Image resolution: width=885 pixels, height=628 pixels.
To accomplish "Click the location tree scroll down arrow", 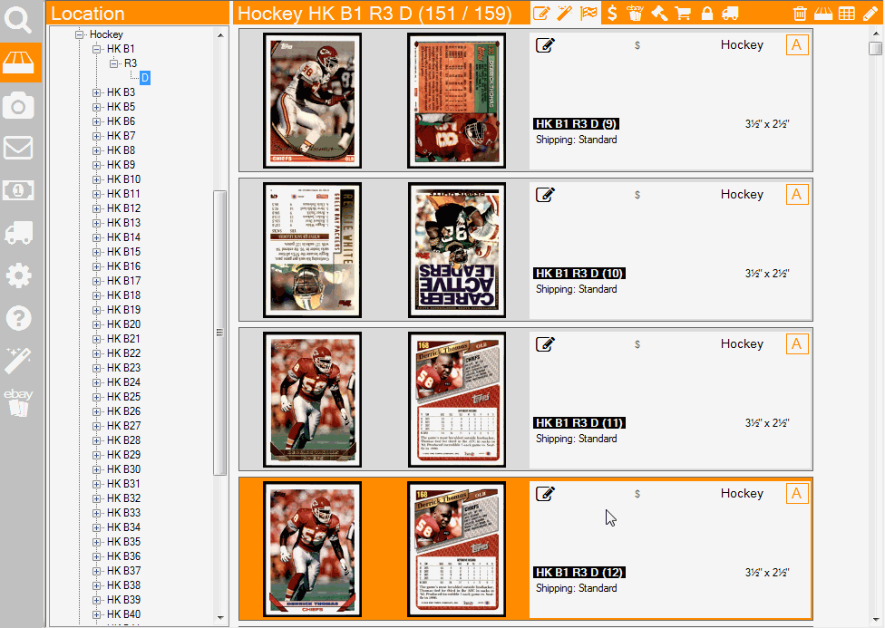I will click(220, 618).
